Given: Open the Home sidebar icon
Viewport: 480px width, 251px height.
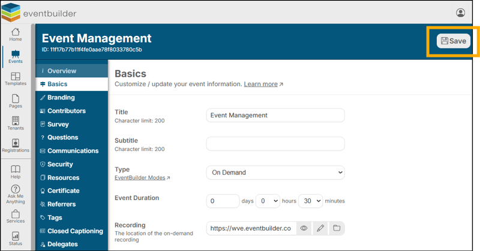Looking at the screenshot, I should (16, 35).
